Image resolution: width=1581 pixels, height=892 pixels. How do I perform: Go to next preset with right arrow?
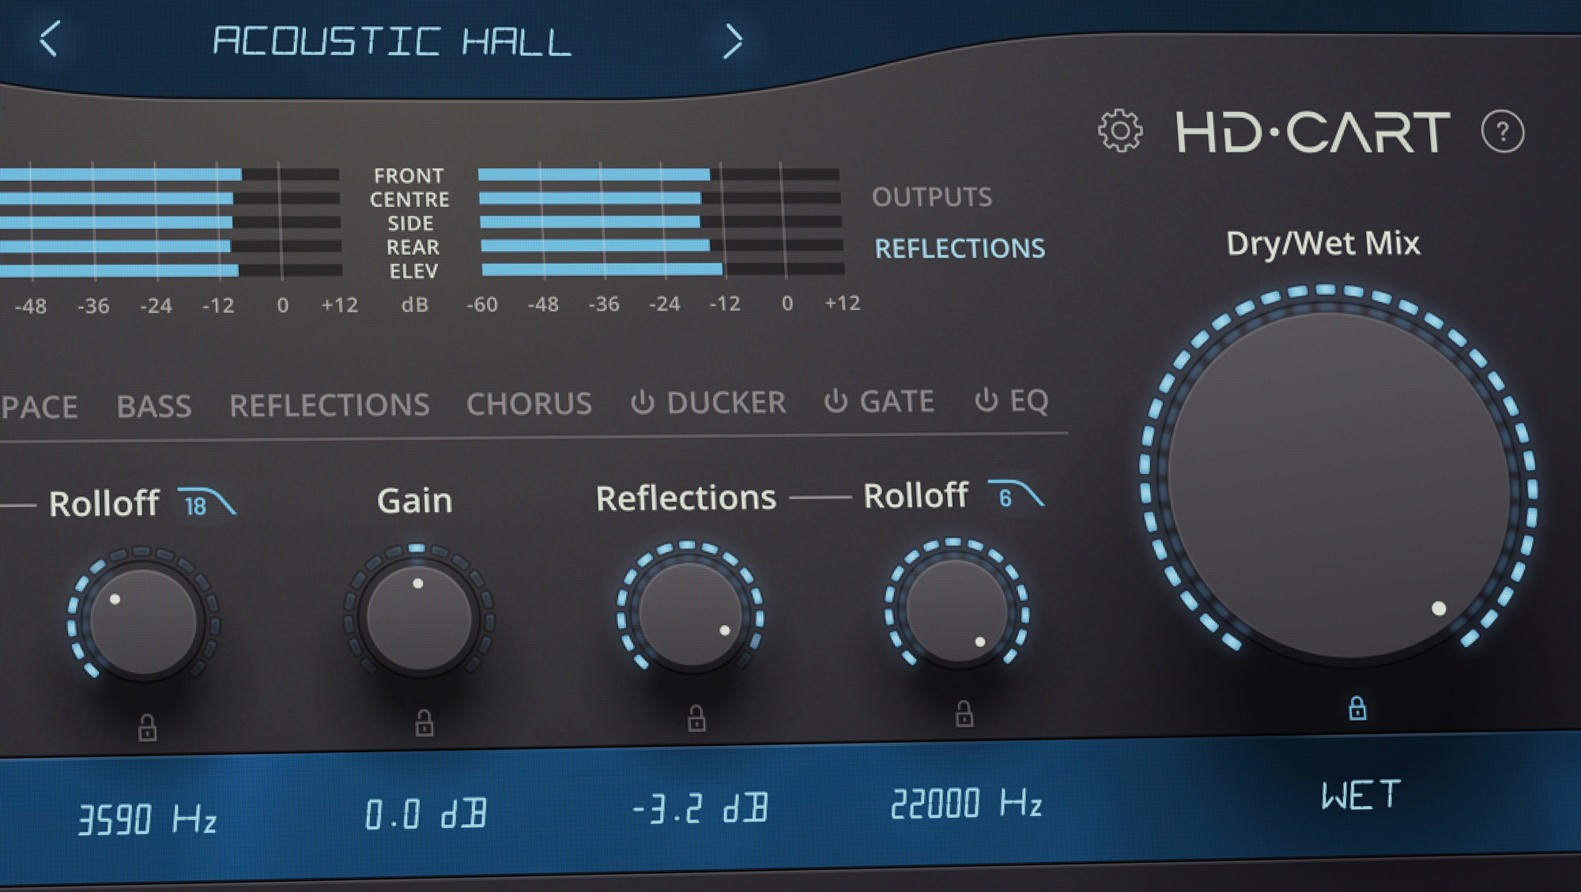point(733,41)
